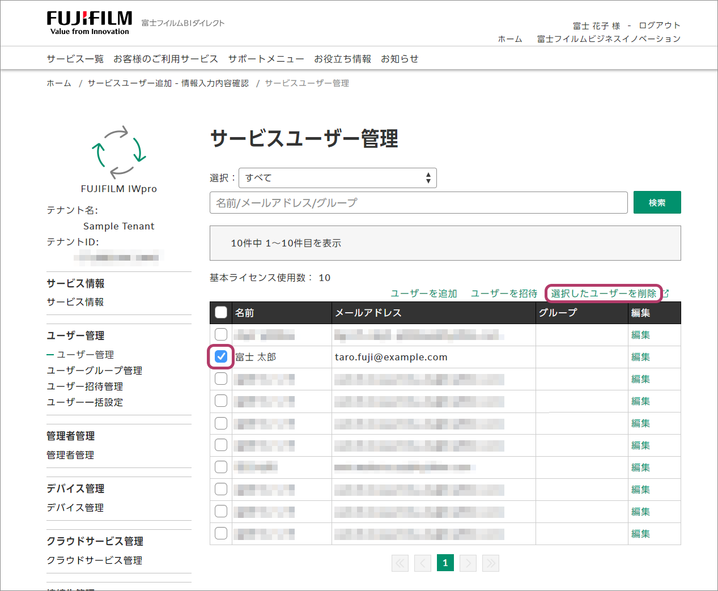Click 選択したユーザーを削除 link

(604, 294)
